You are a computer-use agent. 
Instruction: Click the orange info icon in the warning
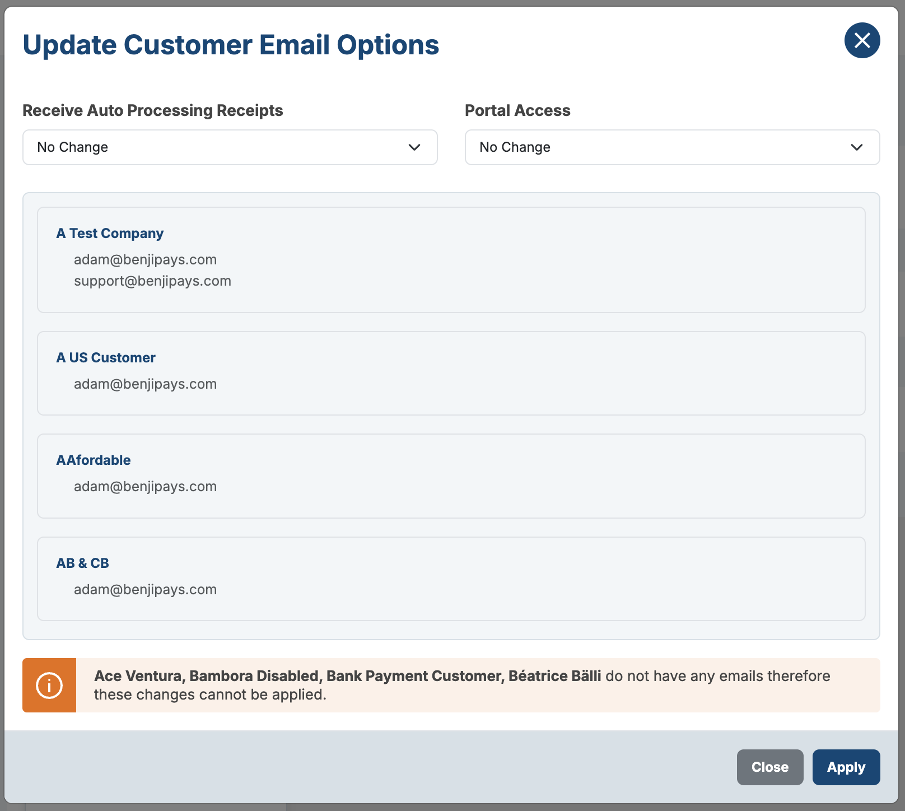(x=49, y=686)
